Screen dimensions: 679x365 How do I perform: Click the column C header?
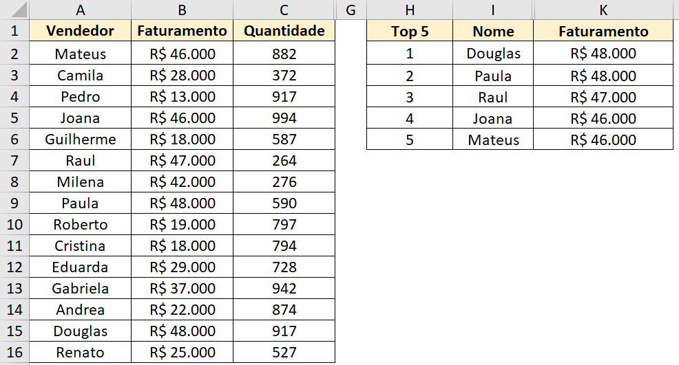point(284,10)
